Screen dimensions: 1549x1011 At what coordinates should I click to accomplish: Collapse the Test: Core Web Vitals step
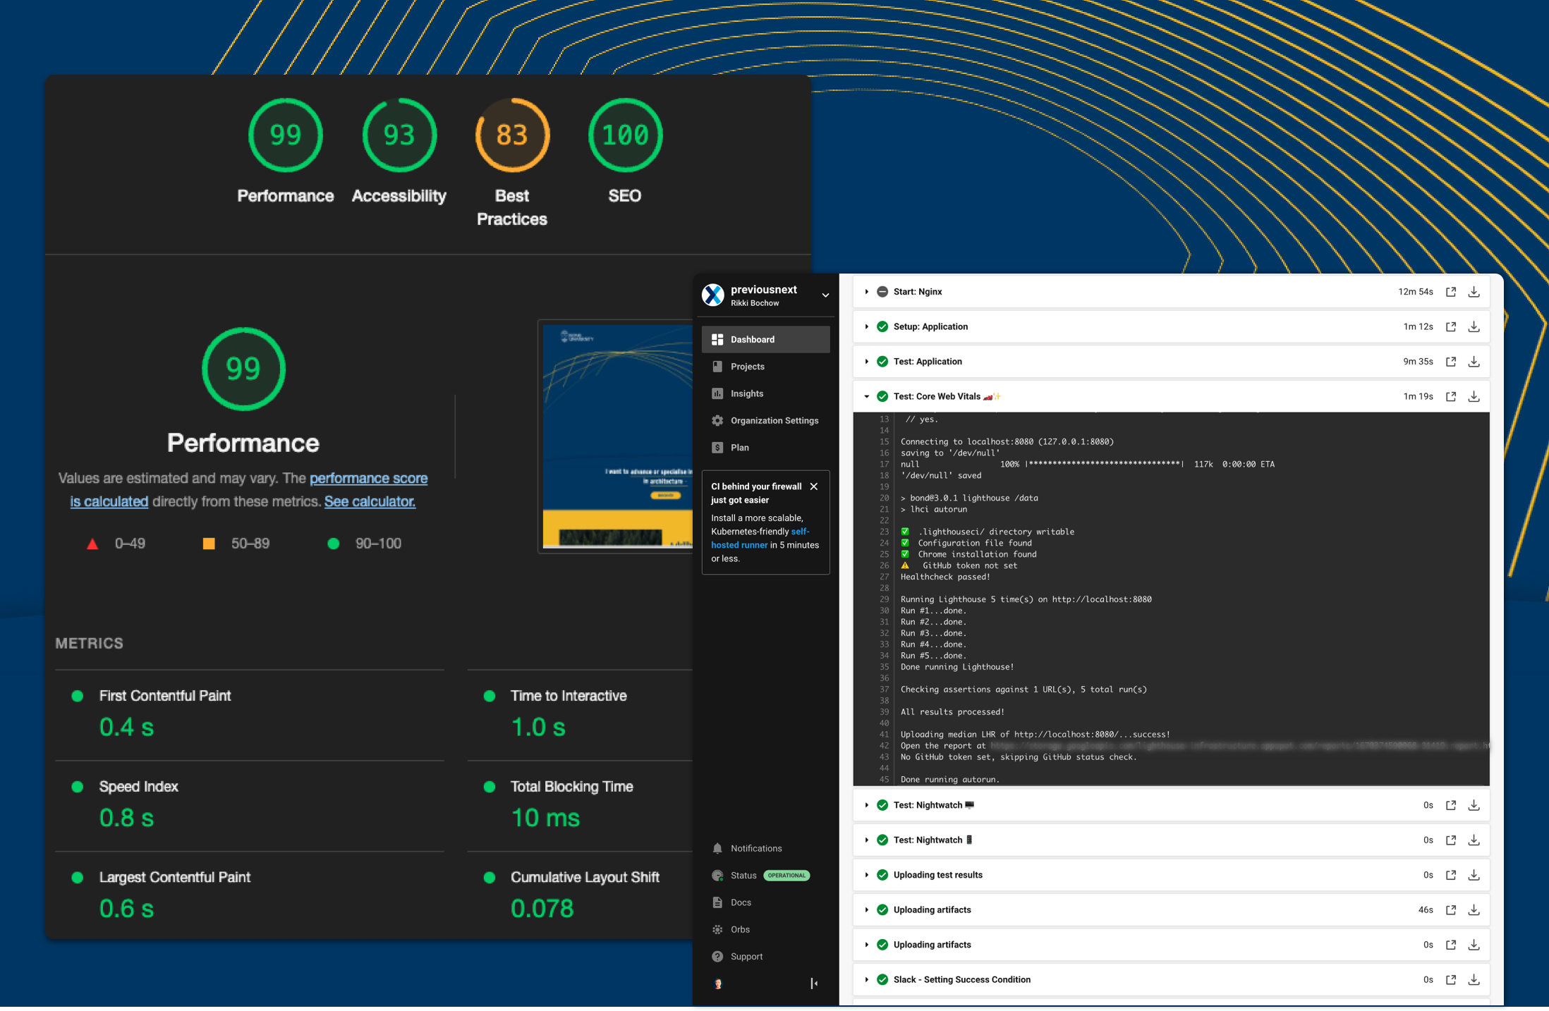point(866,397)
